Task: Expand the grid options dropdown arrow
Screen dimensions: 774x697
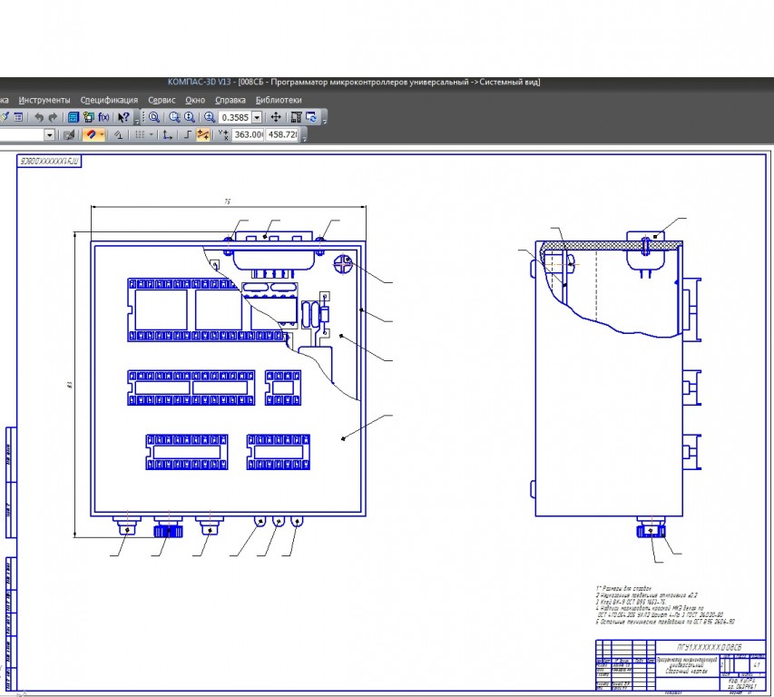Action: [x=151, y=134]
